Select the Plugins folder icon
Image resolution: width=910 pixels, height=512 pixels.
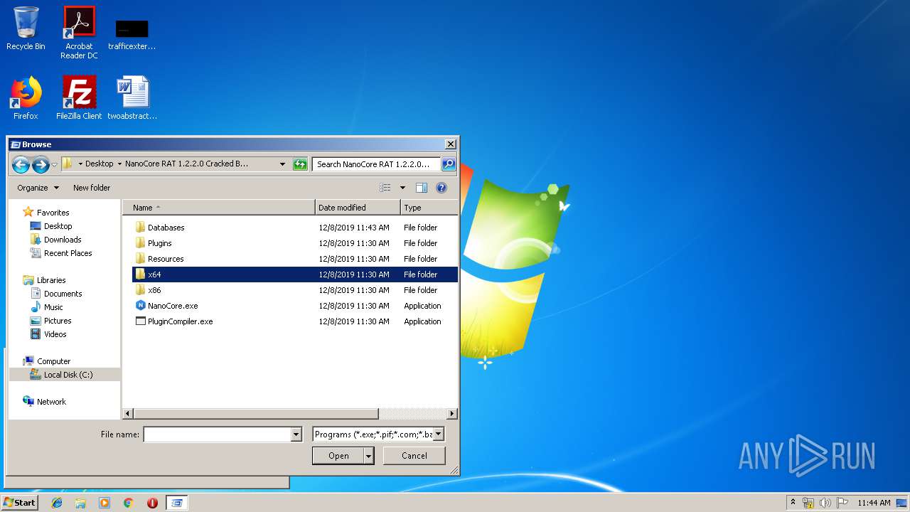140,243
